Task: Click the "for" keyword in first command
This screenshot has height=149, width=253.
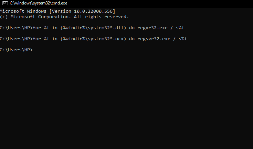Action: pyautogui.click(x=38, y=28)
